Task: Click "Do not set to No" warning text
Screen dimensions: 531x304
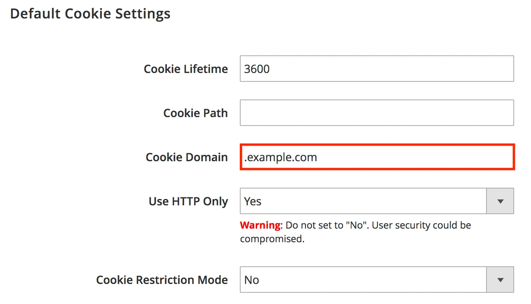Action: point(327,225)
